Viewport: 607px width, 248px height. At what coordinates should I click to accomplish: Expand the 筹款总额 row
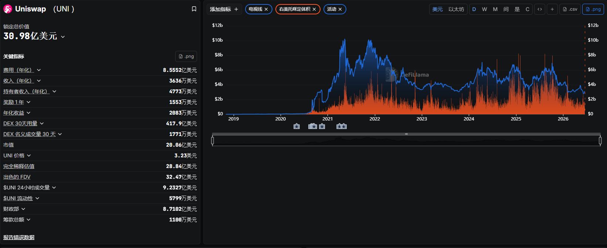coord(28,220)
